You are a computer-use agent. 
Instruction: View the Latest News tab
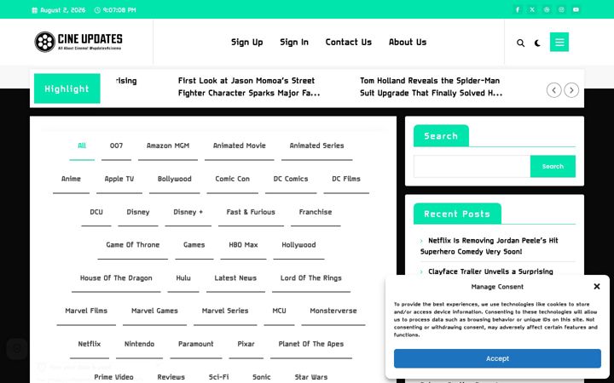tap(235, 278)
